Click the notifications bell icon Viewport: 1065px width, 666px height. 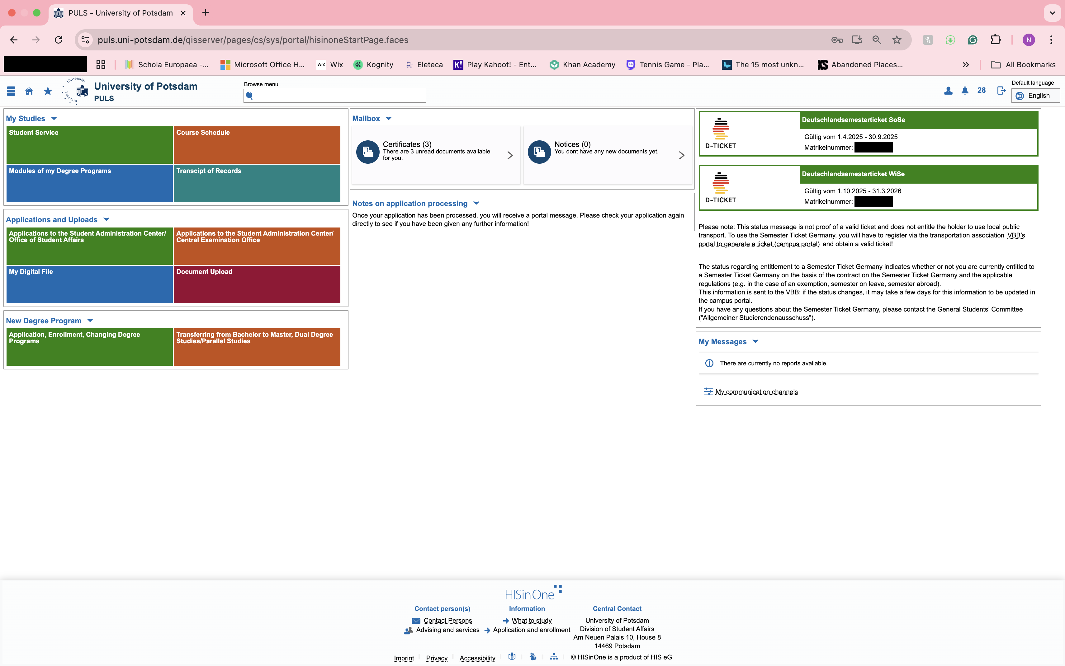click(x=965, y=91)
